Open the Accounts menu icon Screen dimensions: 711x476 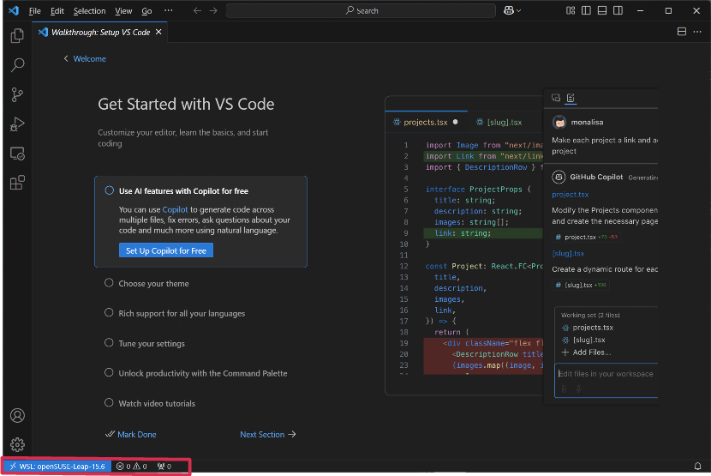pyautogui.click(x=17, y=416)
